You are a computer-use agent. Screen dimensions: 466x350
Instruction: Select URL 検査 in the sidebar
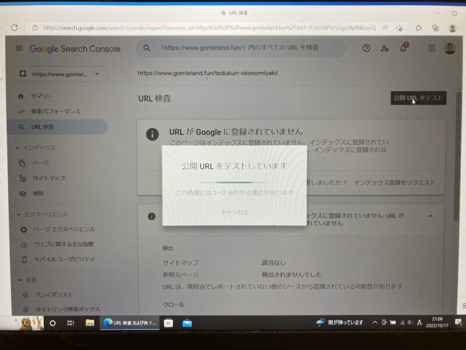click(x=57, y=127)
